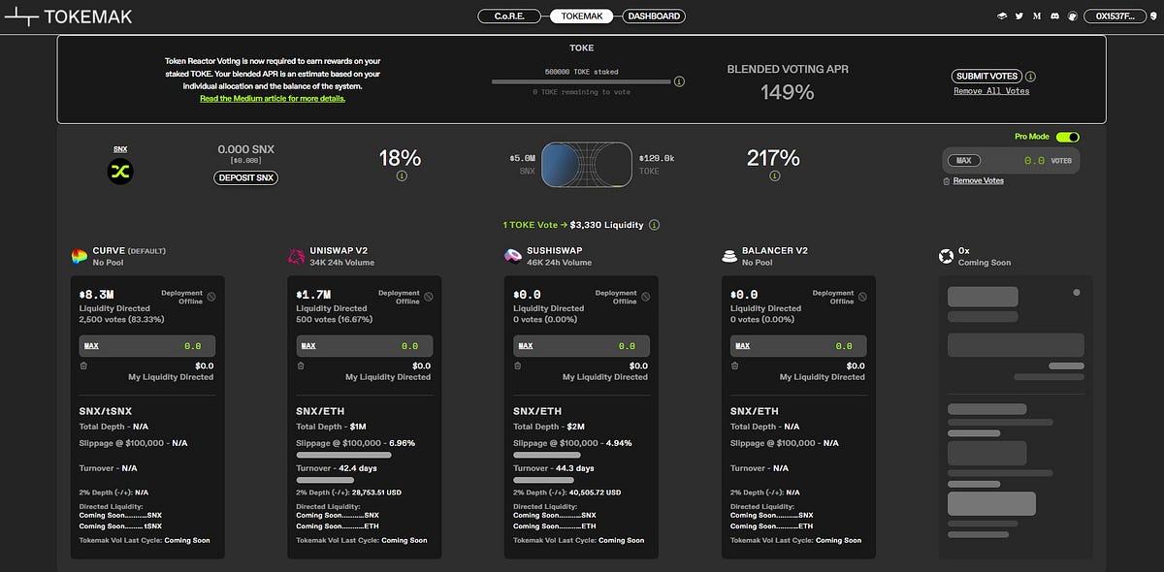1164x572 pixels.
Task: Open info icon beside $3,330 Liquidity
Action: [x=654, y=225]
